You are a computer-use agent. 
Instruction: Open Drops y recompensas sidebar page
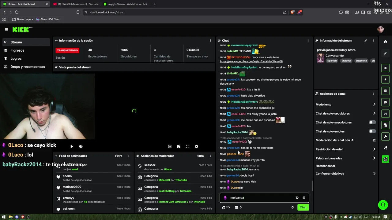[x=26, y=67]
